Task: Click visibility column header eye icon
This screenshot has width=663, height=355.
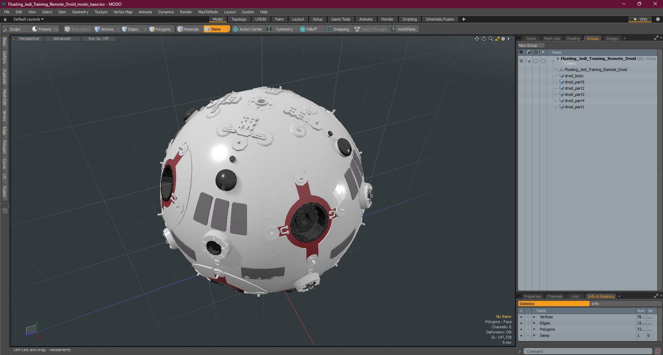Action: (521, 52)
